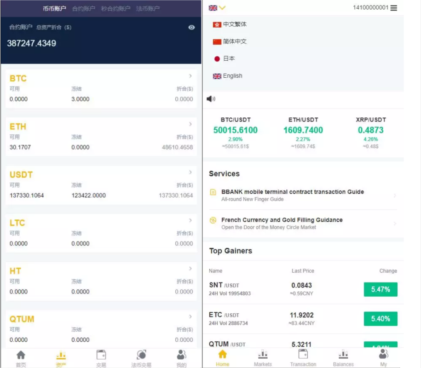
Task: Open French Currency and Gold Filling Guidance
Action: [x=303, y=224]
